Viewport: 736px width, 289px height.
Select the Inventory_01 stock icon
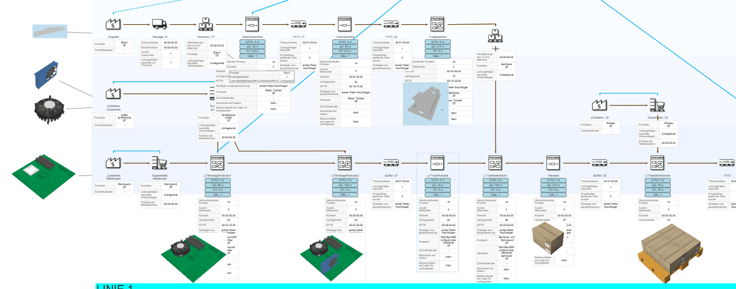pos(205,24)
